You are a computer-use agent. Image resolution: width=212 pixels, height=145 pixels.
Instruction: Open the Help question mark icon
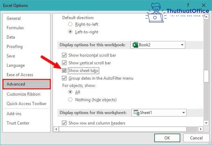(x=188, y=6)
